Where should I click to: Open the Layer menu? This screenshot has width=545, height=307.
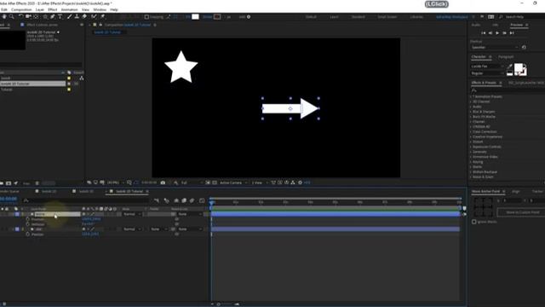[x=40, y=9]
